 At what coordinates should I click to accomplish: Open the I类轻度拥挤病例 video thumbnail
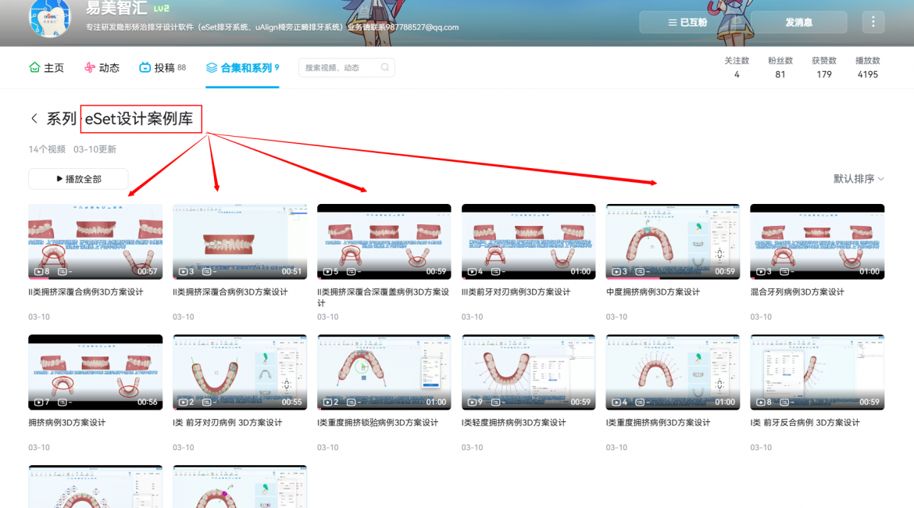click(x=528, y=372)
